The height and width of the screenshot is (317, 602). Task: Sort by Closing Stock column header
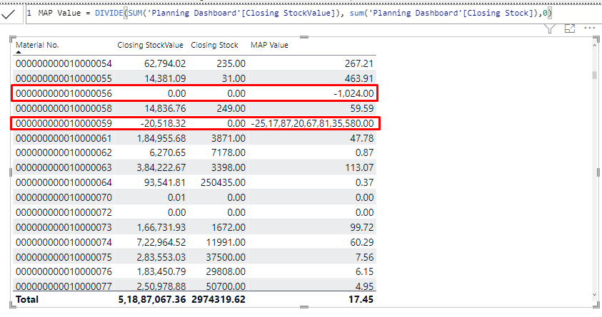pyautogui.click(x=214, y=45)
